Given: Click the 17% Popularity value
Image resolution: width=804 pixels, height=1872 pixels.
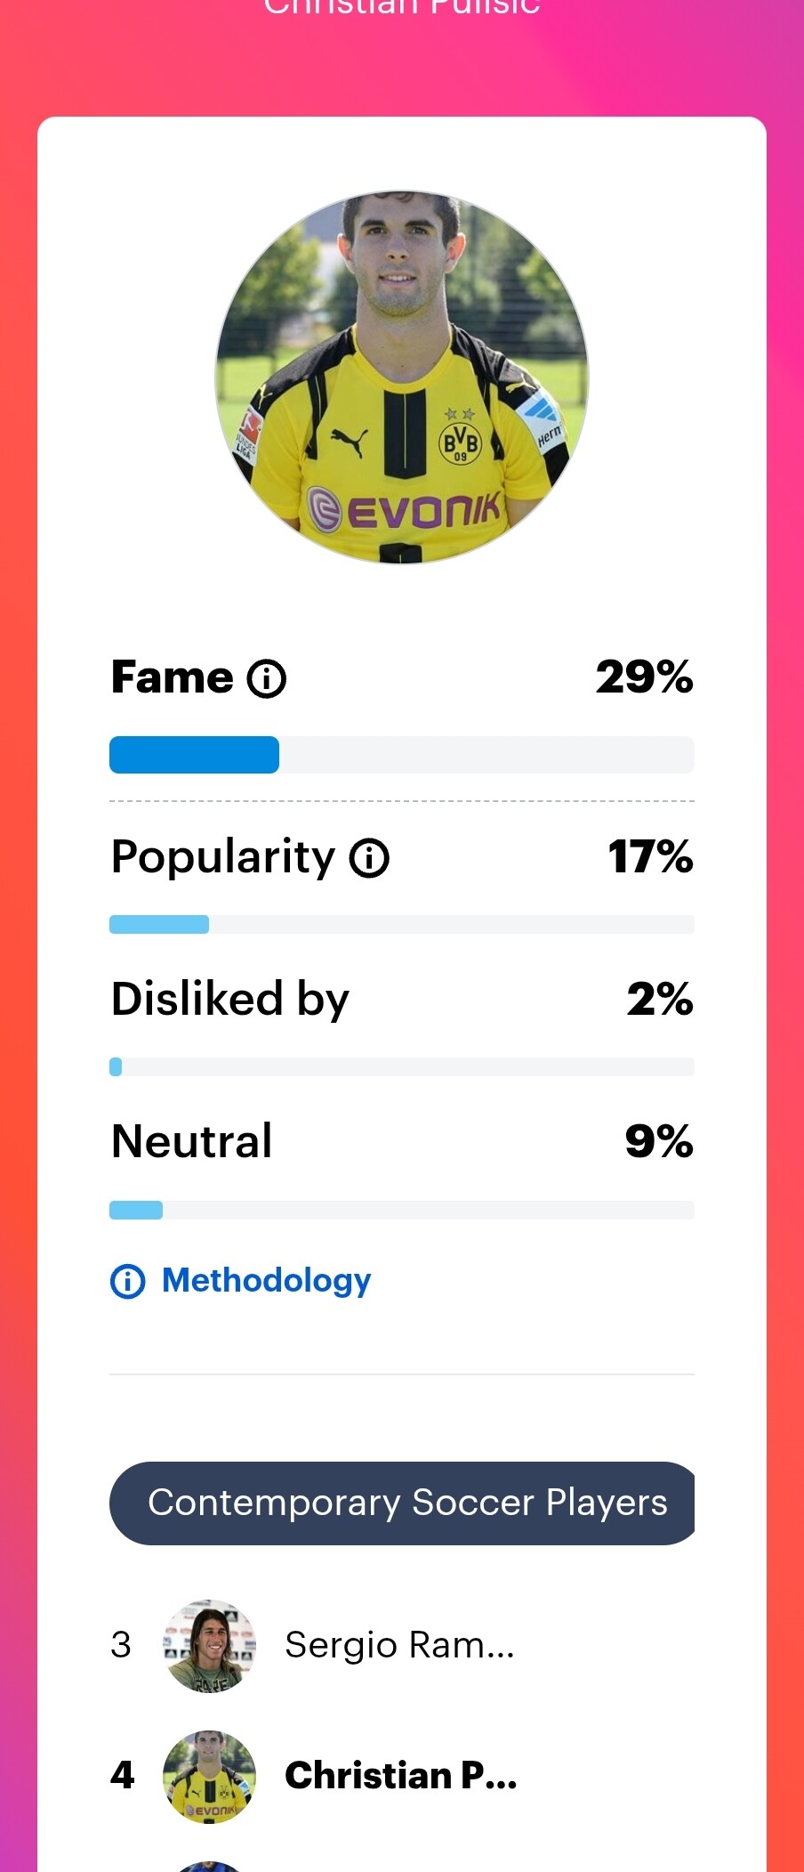Looking at the screenshot, I should pos(650,857).
